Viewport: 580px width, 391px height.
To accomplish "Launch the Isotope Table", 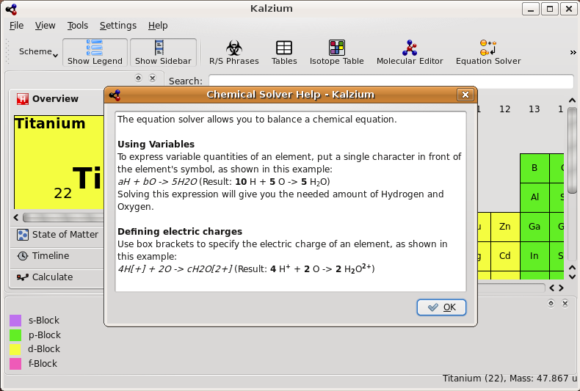I will [336, 53].
